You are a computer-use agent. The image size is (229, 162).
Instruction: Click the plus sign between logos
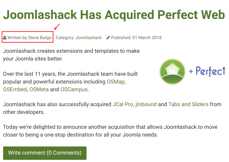(191, 71)
